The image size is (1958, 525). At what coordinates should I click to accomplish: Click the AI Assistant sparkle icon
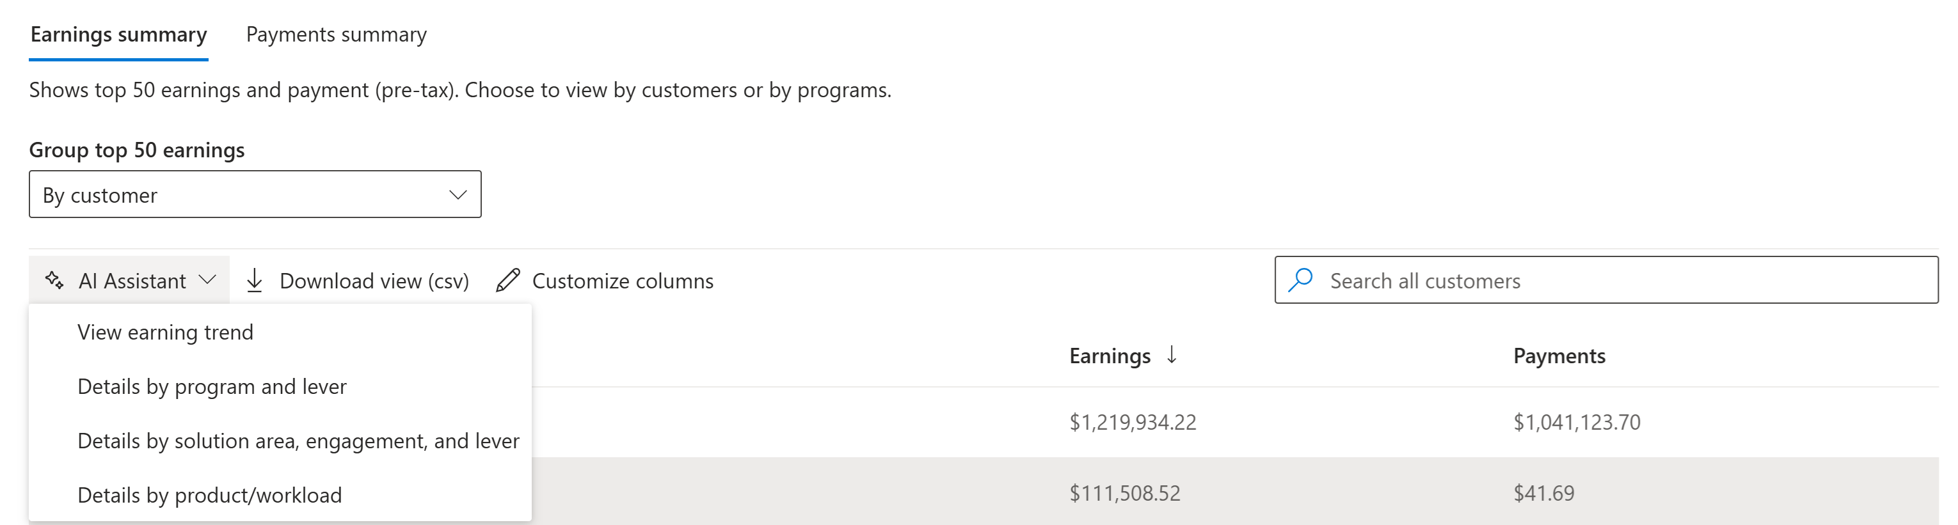point(54,280)
